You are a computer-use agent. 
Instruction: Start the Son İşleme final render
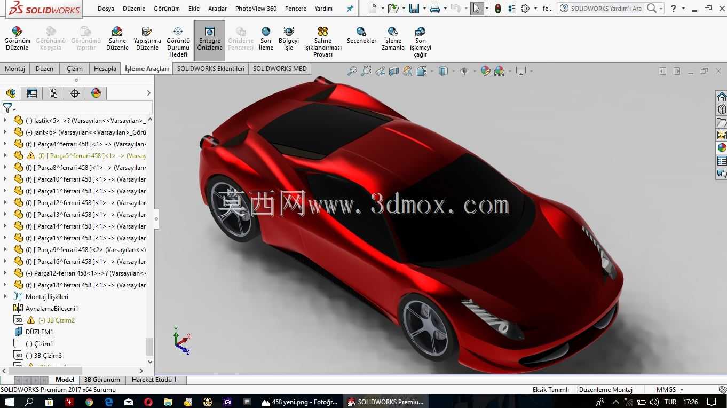coord(266,38)
